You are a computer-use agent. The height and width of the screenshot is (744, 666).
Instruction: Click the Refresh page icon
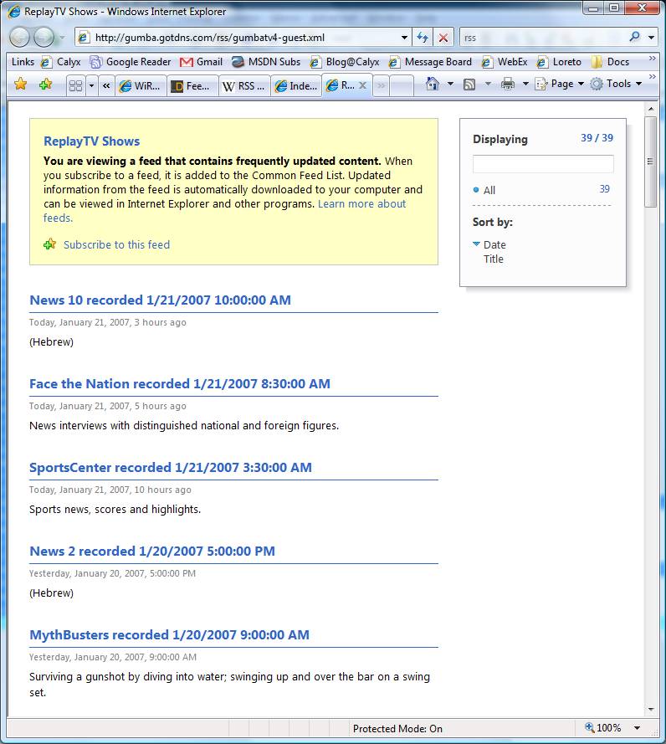[423, 38]
